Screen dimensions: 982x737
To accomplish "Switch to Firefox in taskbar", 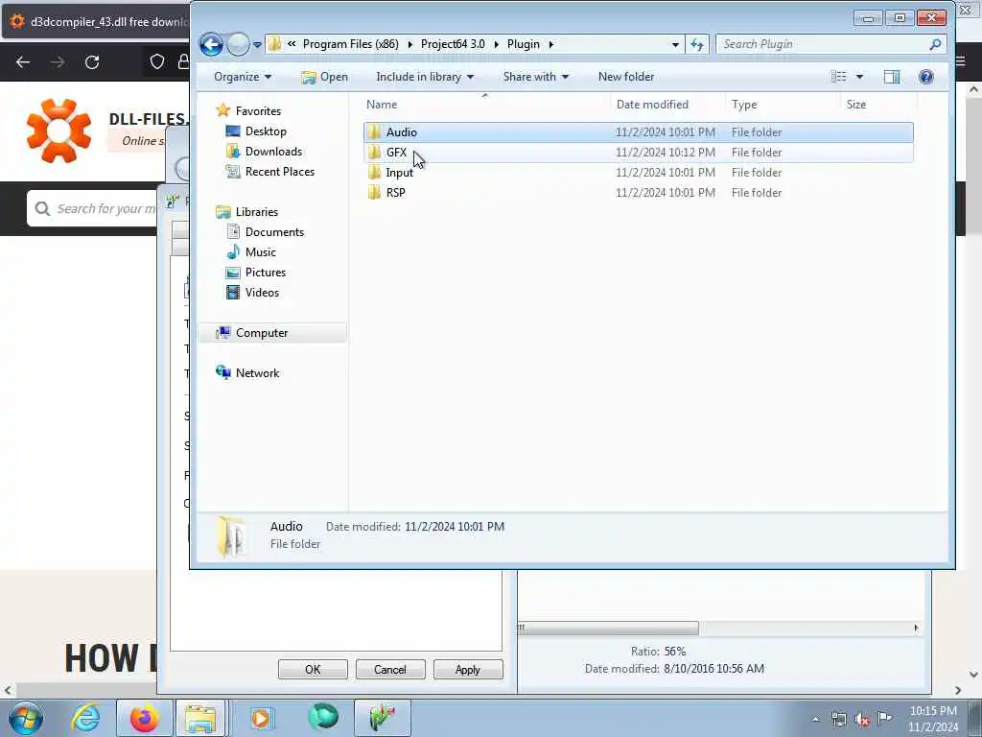I will point(144,718).
